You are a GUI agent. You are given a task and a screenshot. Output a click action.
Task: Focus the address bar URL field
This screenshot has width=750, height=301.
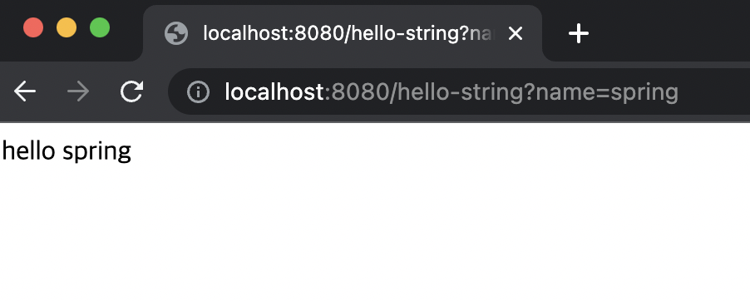tap(459, 91)
